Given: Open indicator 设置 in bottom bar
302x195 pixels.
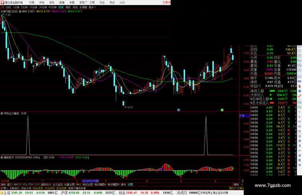Looking at the screenshot, I should 130,185.
